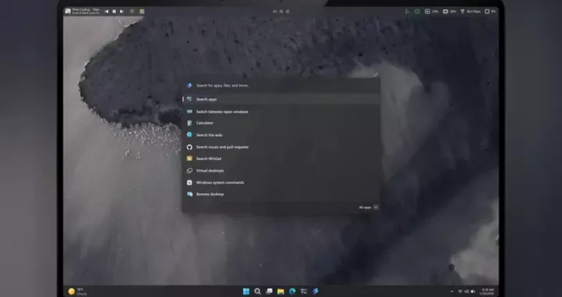
Task: Click the WinGet package icon
Action: tap(190, 159)
